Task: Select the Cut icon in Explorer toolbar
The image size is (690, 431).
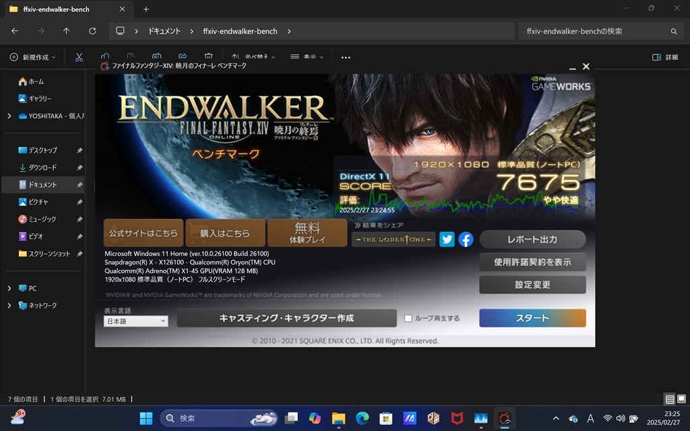Action: click(80, 57)
